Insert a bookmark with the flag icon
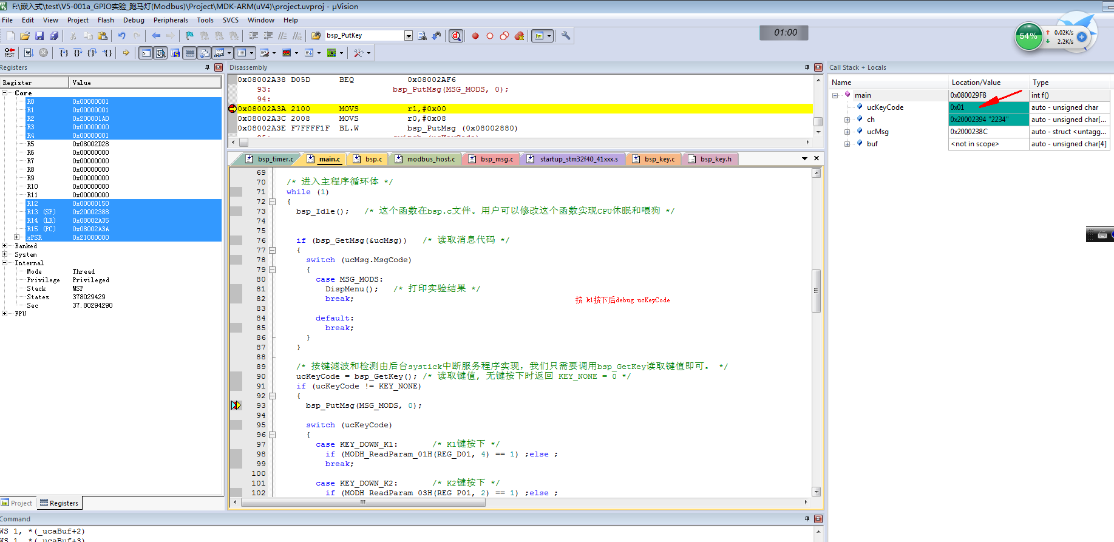Viewport: 1114px width, 542px height. pyautogui.click(x=189, y=36)
